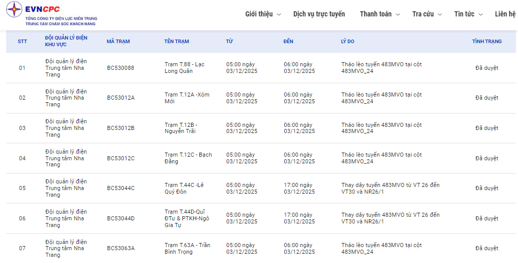Click the TÌNH TRẠNG column header
The height and width of the screenshot is (263, 518).
pyautogui.click(x=487, y=41)
